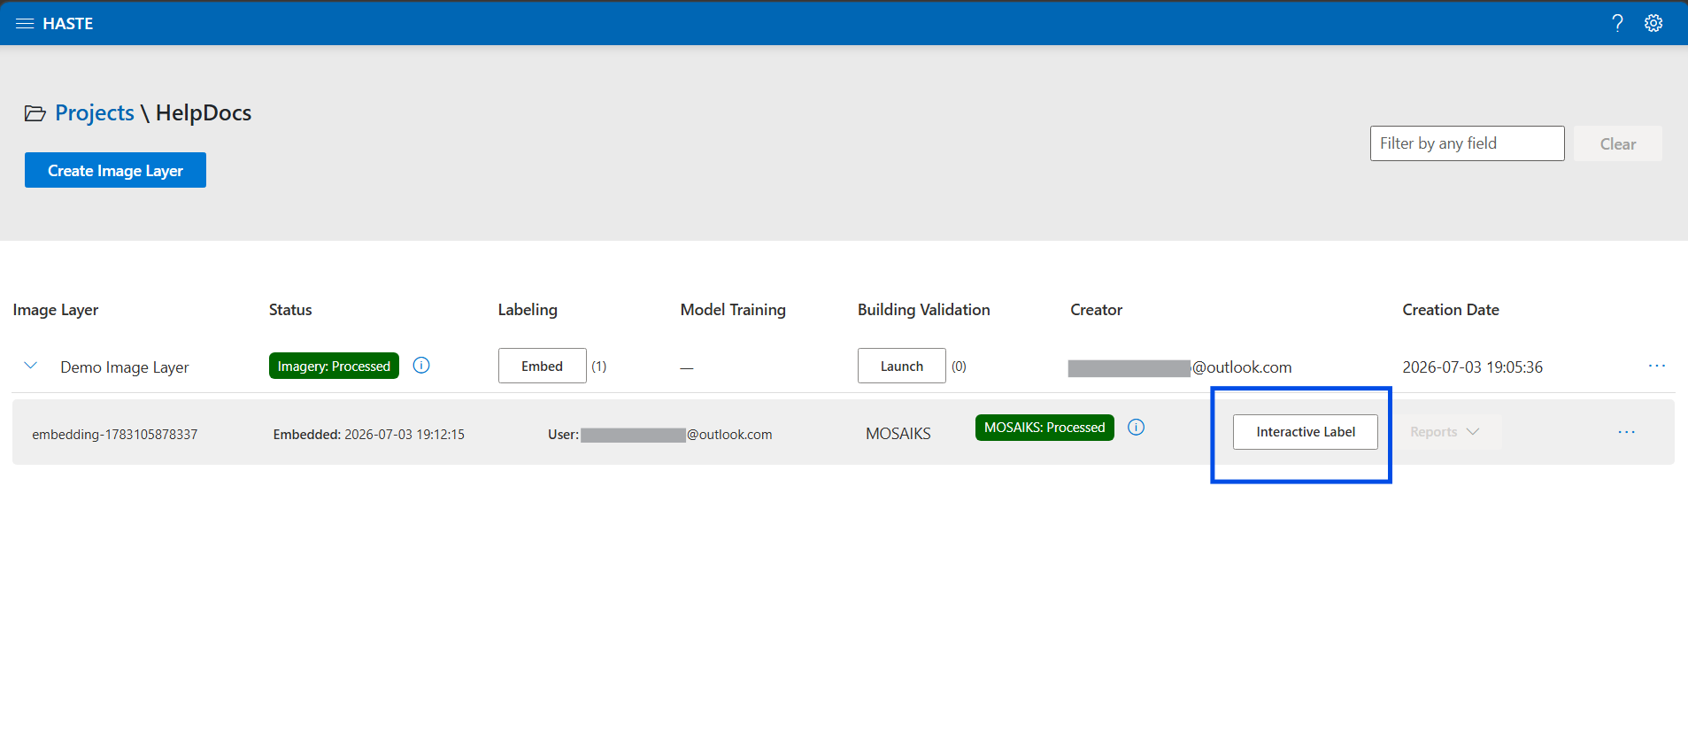This screenshot has width=1688, height=741.
Task: Click the Embedded: 2026-07-03 19:12:15 text
Action: [x=368, y=435]
